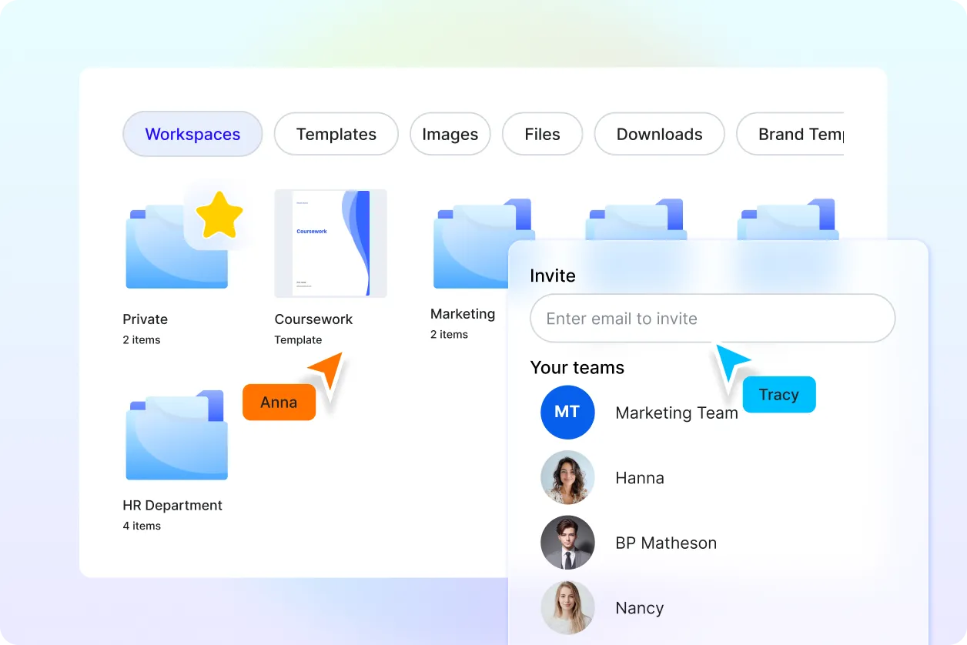Click the yellow star favorite badge
Viewport: 967px width, 645px height.
219,215
